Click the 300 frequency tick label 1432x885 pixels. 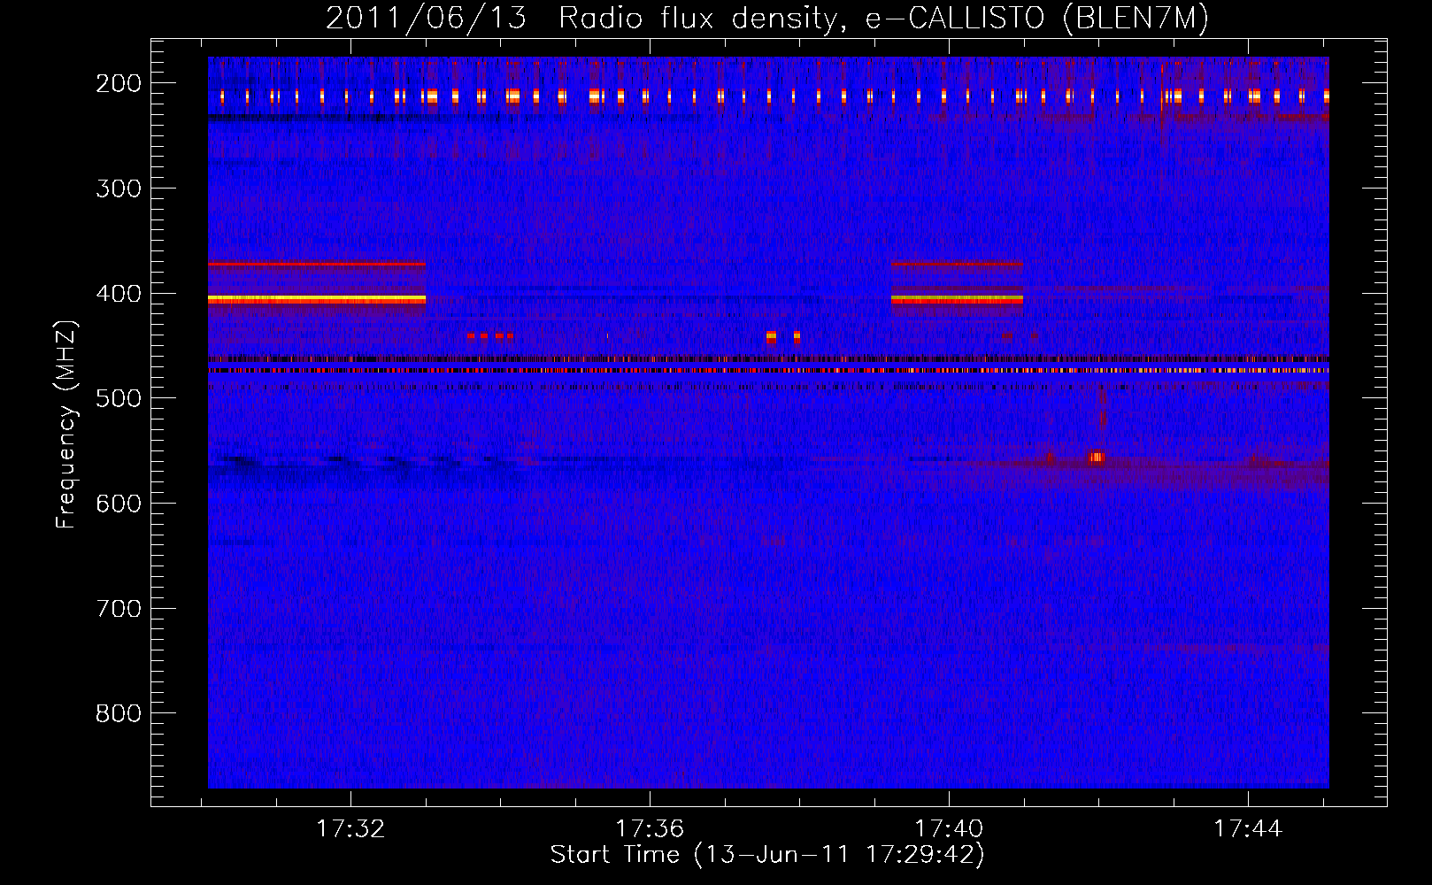coord(118,189)
